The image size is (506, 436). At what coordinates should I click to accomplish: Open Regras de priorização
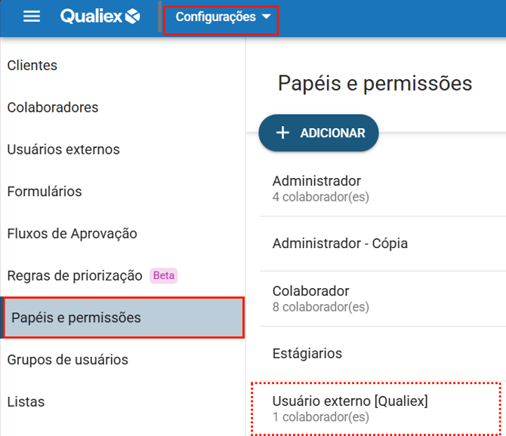point(75,275)
